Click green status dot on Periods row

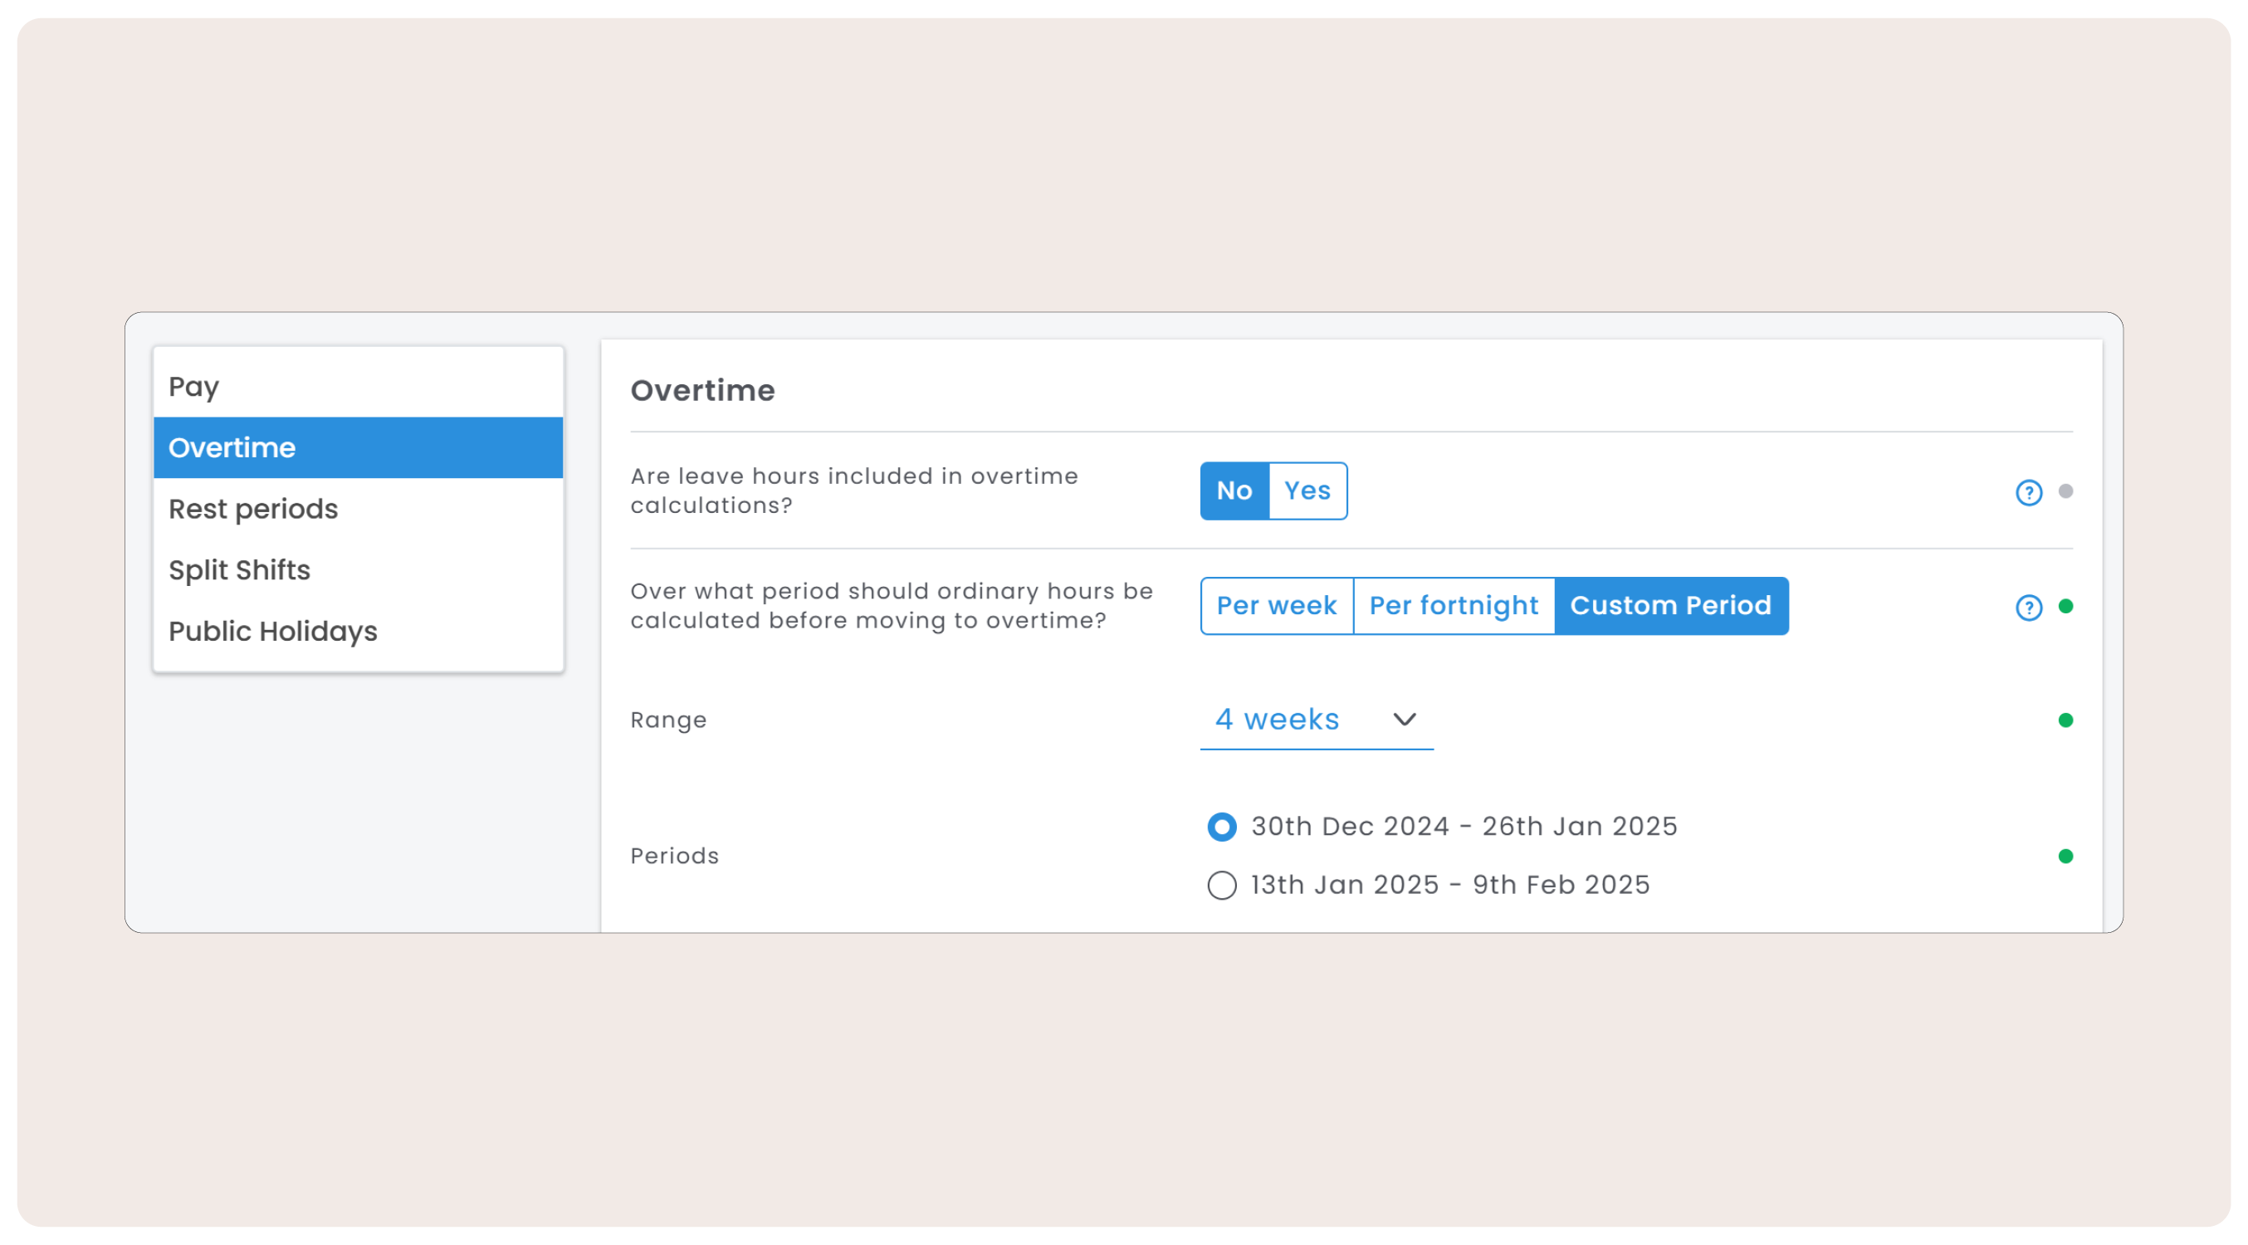[x=2065, y=856]
